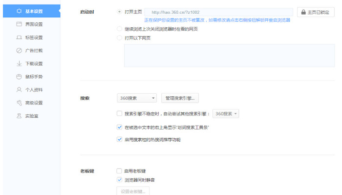Select the 打开以下网页 radio option
The height and width of the screenshot is (195, 342).
point(119,38)
